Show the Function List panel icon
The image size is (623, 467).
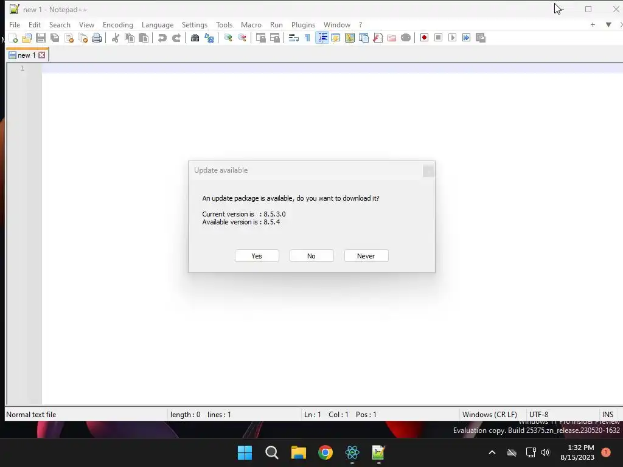377,38
